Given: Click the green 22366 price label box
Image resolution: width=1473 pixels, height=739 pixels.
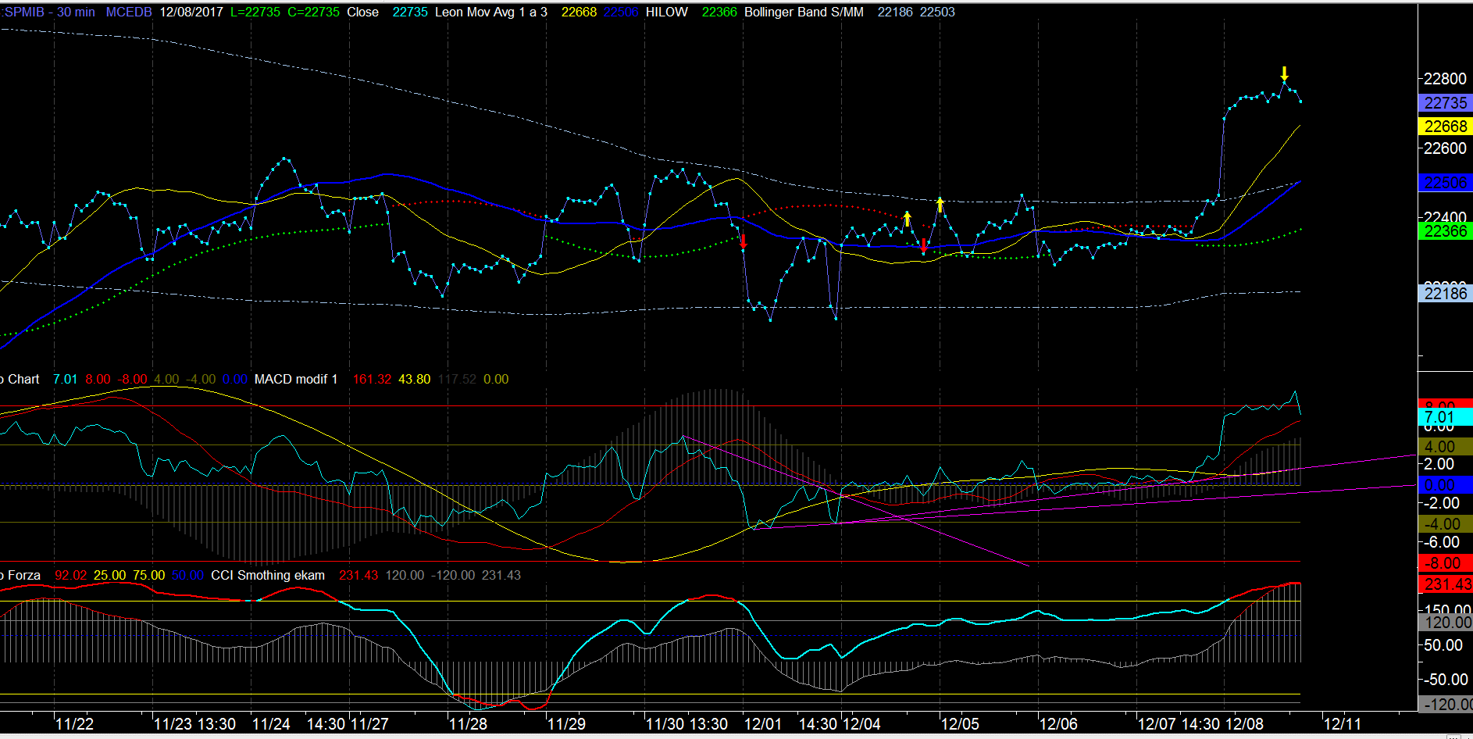Looking at the screenshot, I should pyautogui.click(x=1445, y=231).
